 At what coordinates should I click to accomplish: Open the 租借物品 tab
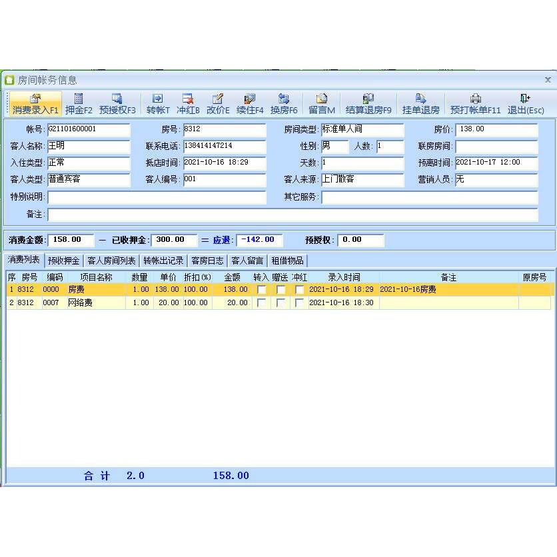[287, 261]
